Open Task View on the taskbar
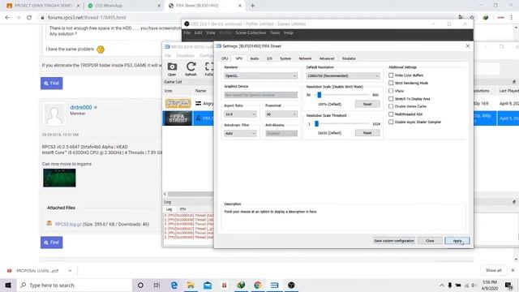The width and height of the screenshot is (519, 292). (157, 285)
